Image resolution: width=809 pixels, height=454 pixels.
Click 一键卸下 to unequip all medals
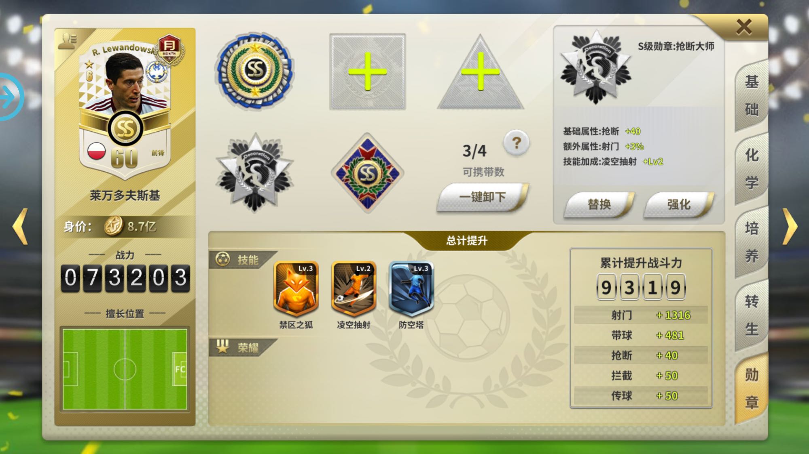(482, 197)
